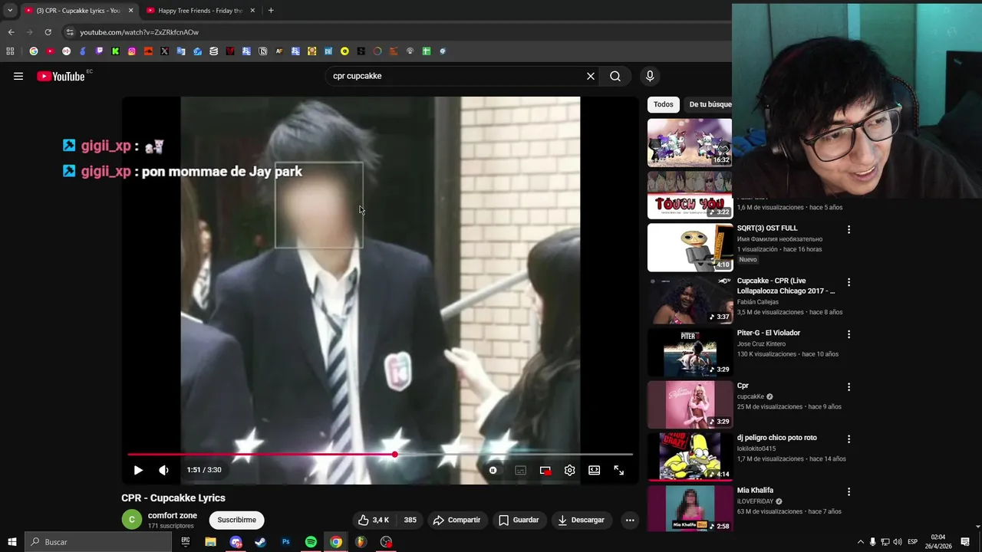The height and width of the screenshot is (552, 982).
Task: Click the Guardar button
Action: click(519, 520)
